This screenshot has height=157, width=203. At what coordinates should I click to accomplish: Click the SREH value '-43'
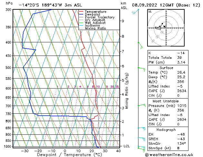pyautogui.click(x=181, y=139)
